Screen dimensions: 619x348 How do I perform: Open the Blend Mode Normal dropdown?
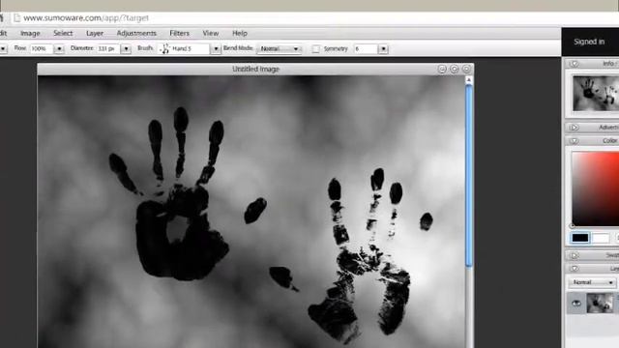280,48
